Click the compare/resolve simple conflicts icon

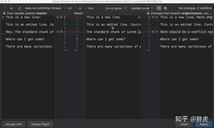pos(19,8)
